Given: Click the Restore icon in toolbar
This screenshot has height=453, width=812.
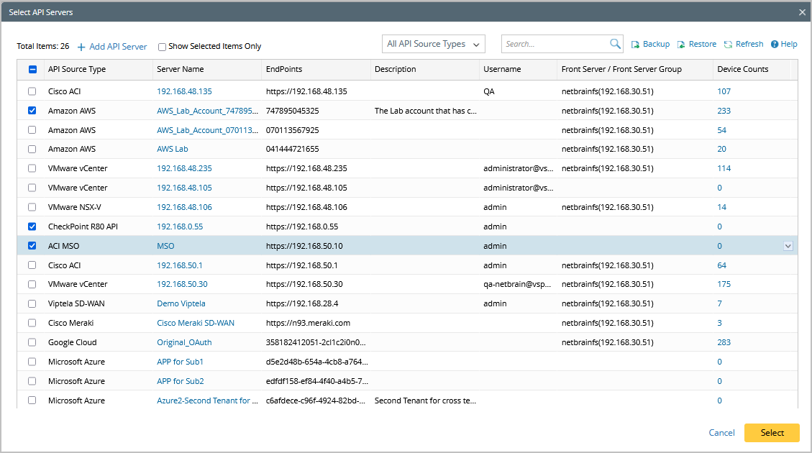Looking at the screenshot, I should point(681,45).
